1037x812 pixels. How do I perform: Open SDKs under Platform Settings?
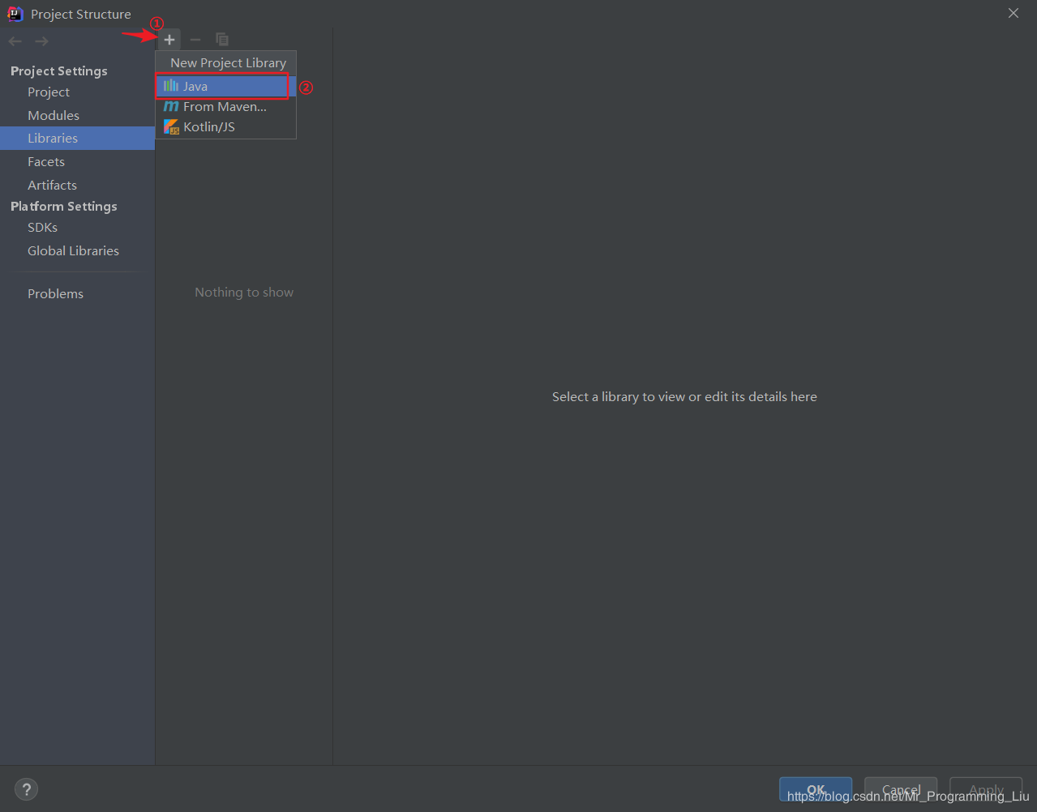42,228
